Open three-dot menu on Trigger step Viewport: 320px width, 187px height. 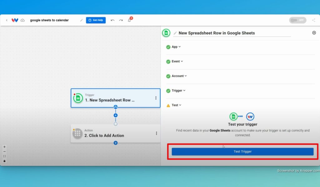click(x=156, y=98)
